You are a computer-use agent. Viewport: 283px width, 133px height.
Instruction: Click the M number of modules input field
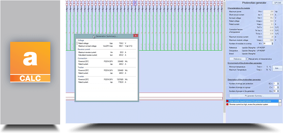pos(267,44)
